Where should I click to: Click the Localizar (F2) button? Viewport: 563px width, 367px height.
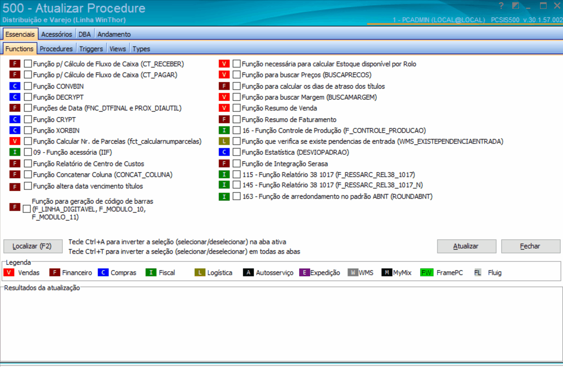[x=33, y=246]
